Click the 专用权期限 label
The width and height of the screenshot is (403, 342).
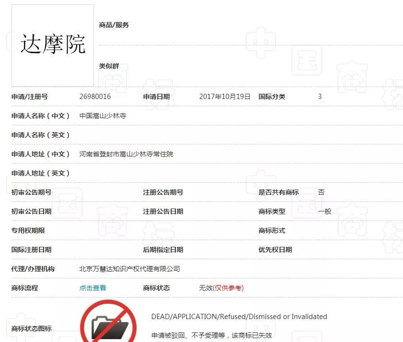click(x=28, y=231)
